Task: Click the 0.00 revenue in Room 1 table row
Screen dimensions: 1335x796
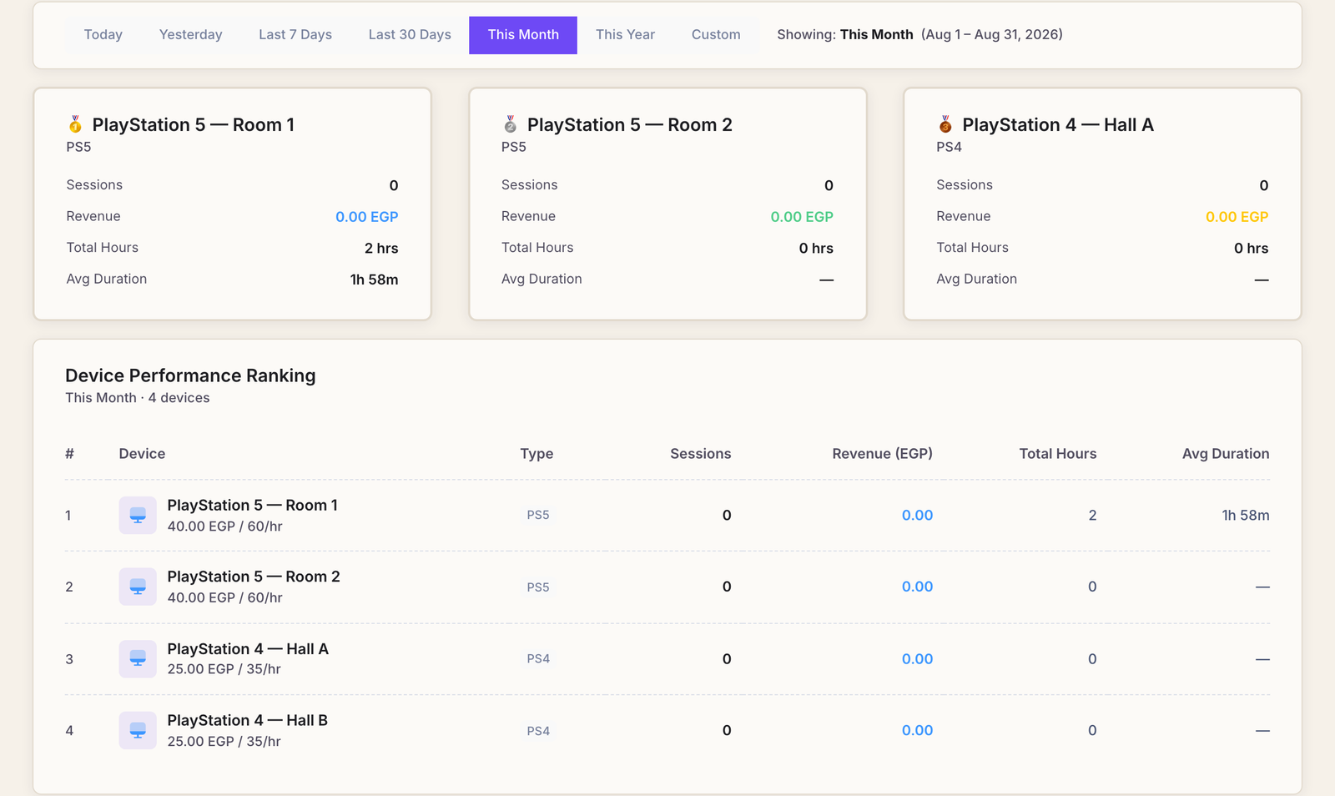Action: point(917,516)
